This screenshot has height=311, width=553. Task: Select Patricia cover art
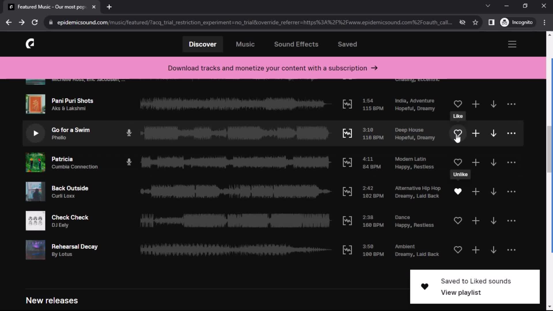click(x=35, y=162)
